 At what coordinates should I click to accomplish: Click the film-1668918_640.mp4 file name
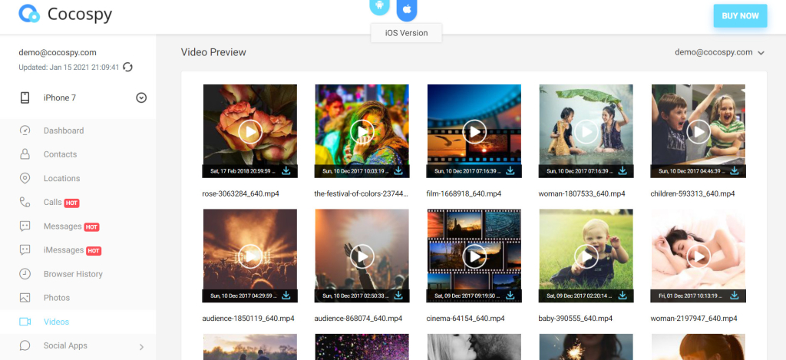coord(464,193)
